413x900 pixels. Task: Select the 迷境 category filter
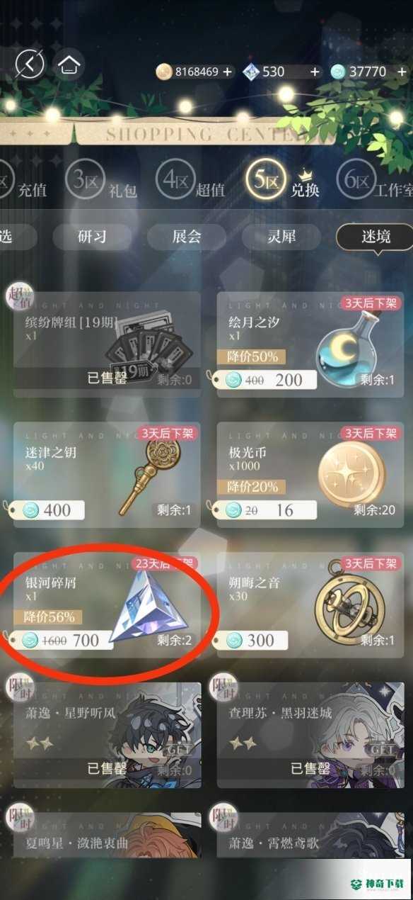[374, 237]
